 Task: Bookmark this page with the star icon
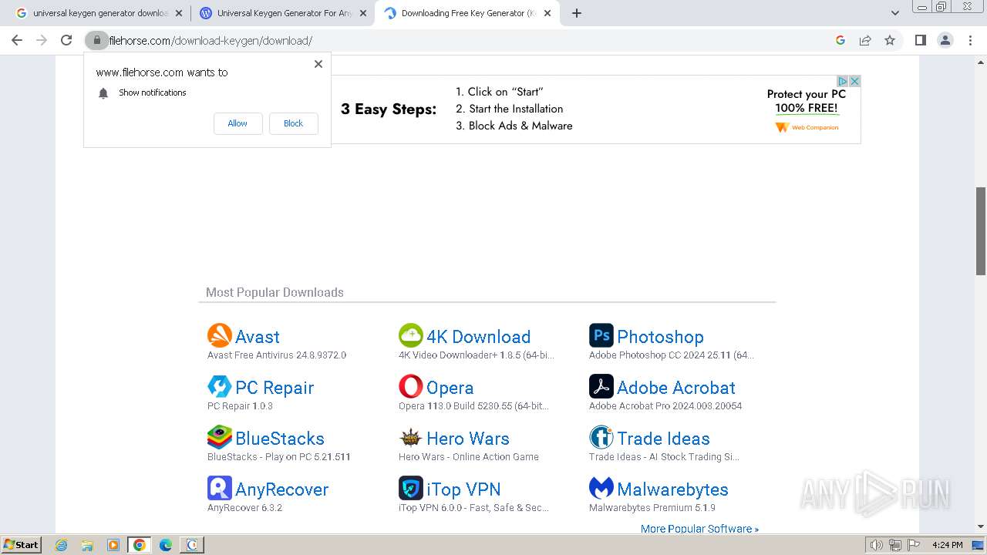(x=890, y=40)
